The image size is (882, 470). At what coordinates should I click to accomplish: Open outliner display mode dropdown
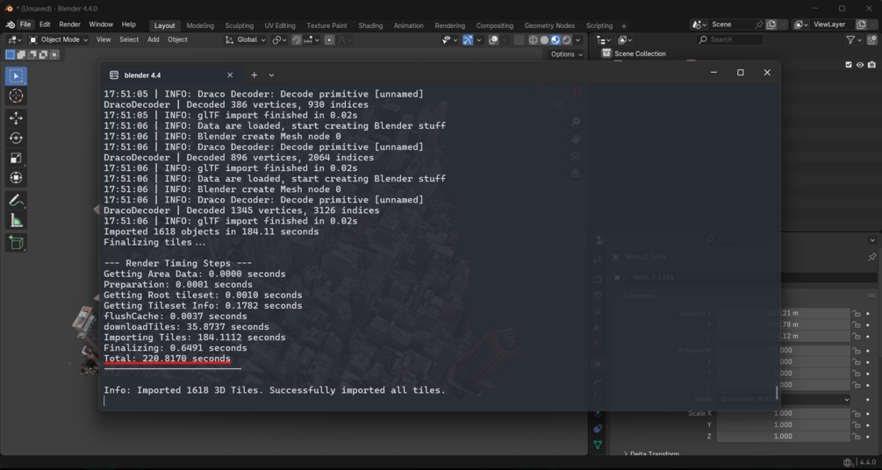623,40
